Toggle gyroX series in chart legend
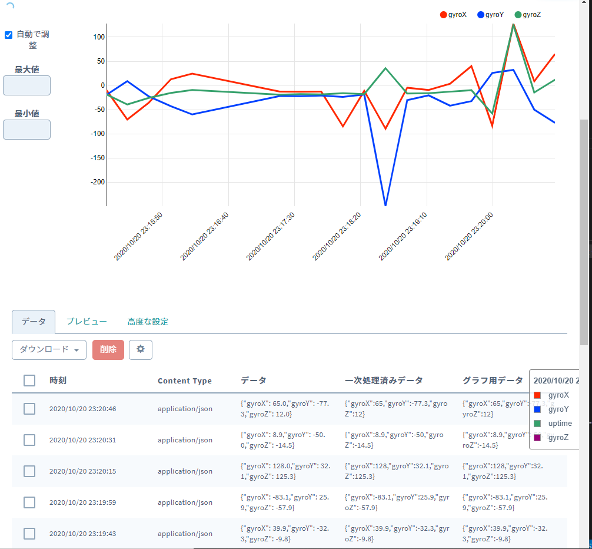The width and height of the screenshot is (592, 549). point(454,15)
